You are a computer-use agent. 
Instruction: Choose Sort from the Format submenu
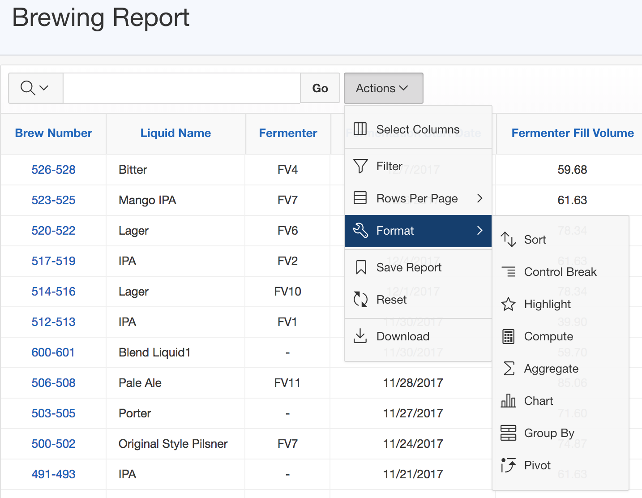[535, 240]
